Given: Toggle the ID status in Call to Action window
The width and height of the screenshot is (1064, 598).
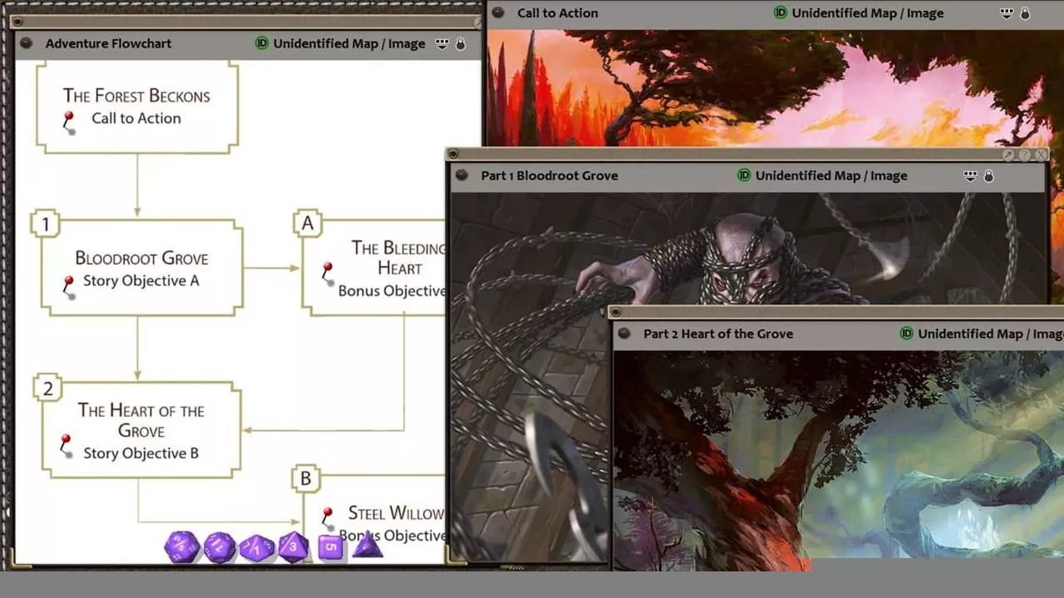Looking at the screenshot, I should (781, 12).
